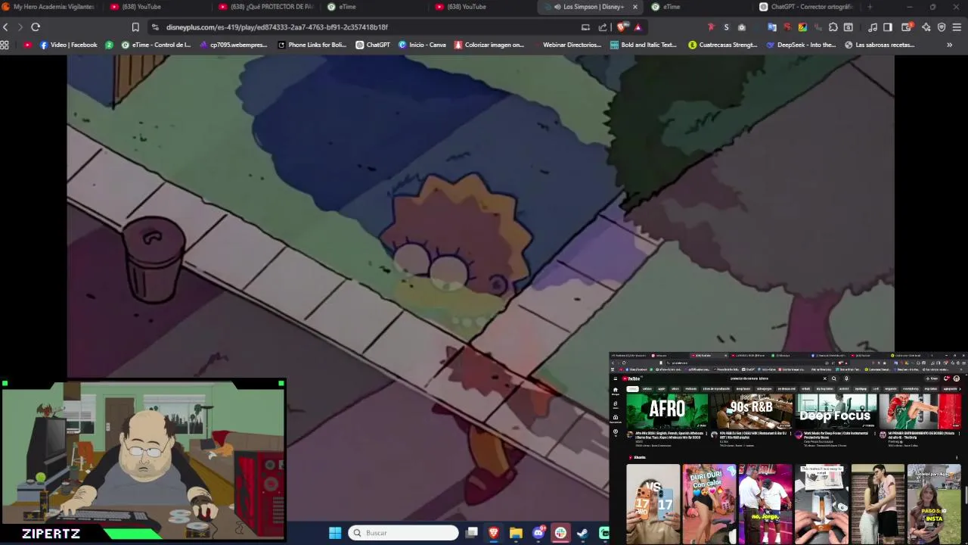This screenshot has height=545, width=968.
Task: Open Las sabrosas recetas bookmark
Action: click(880, 45)
